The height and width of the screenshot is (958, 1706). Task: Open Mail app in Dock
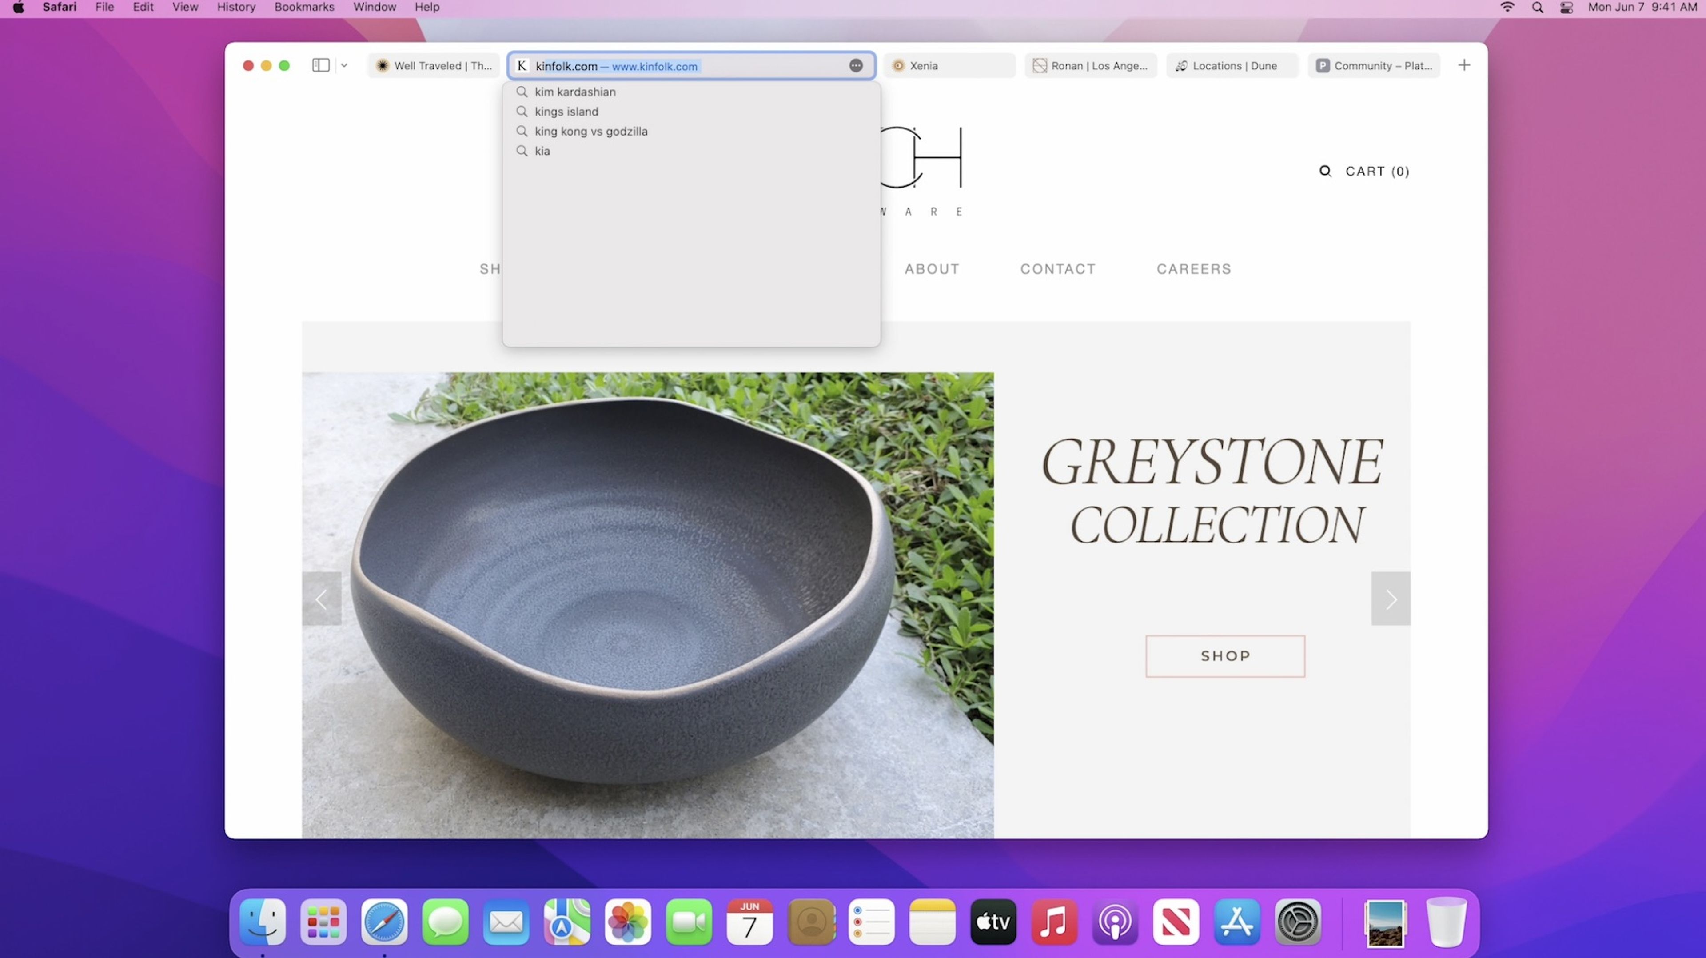pyautogui.click(x=506, y=922)
